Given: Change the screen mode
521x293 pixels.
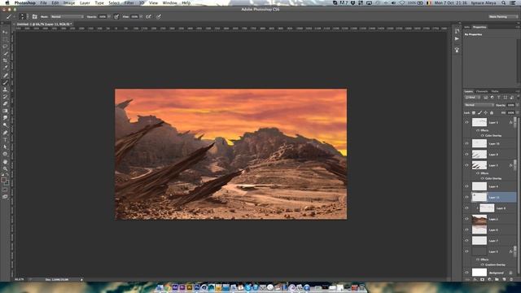Looking at the screenshot, I should (5, 197).
